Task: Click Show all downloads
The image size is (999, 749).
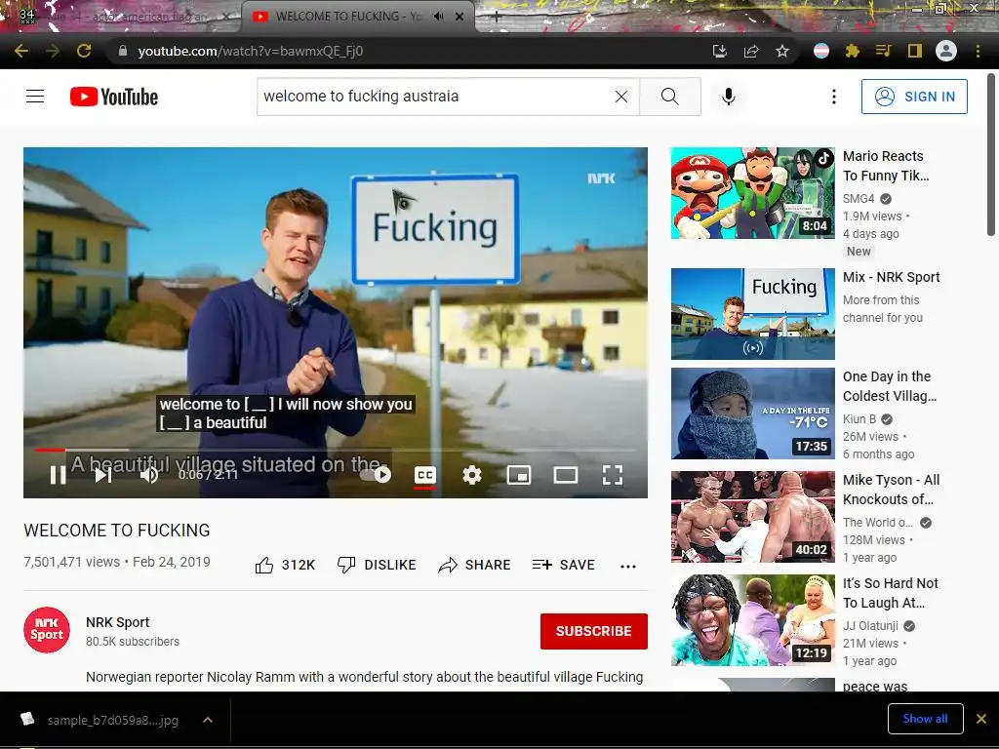Action: click(x=925, y=719)
